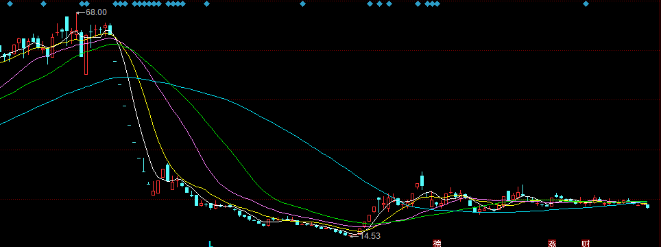Viewport: 661px width, 247px height.
Task: Click the 68.00 high price label
Action: (x=96, y=12)
